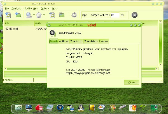Open the Analysis menu
Screen dimensions: 168x114
pyautogui.click(x=16, y=9)
